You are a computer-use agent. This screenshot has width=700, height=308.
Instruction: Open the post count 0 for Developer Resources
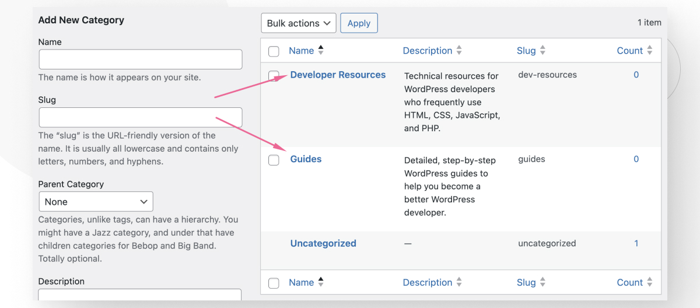pyautogui.click(x=636, y=75)
